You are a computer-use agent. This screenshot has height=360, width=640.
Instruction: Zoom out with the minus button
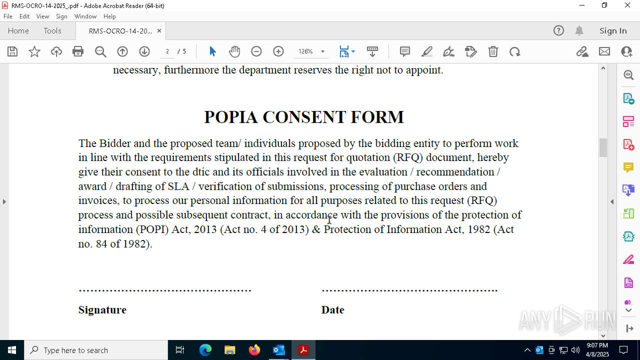[x=256, y=51]
